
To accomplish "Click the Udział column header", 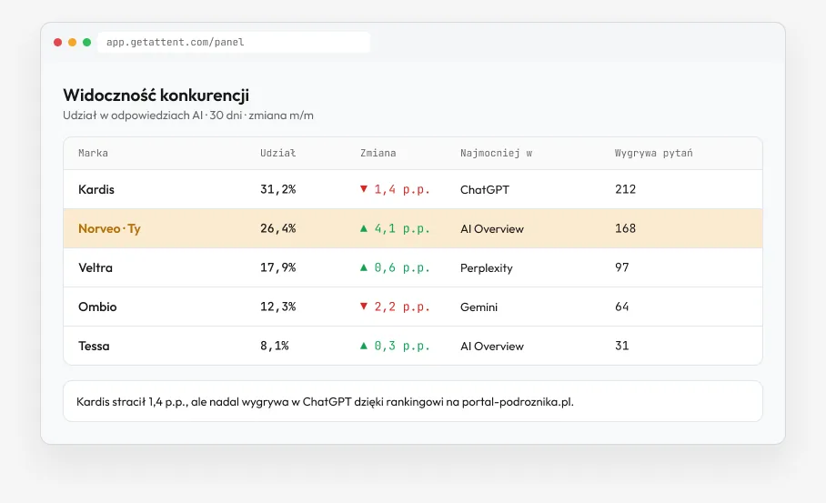I will point(277,154).
